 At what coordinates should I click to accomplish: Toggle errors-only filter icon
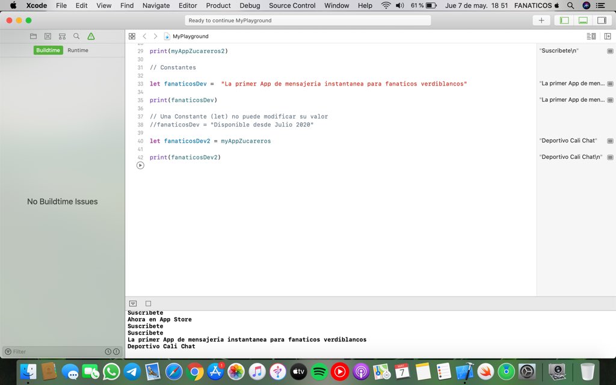[x=116, y=351]
